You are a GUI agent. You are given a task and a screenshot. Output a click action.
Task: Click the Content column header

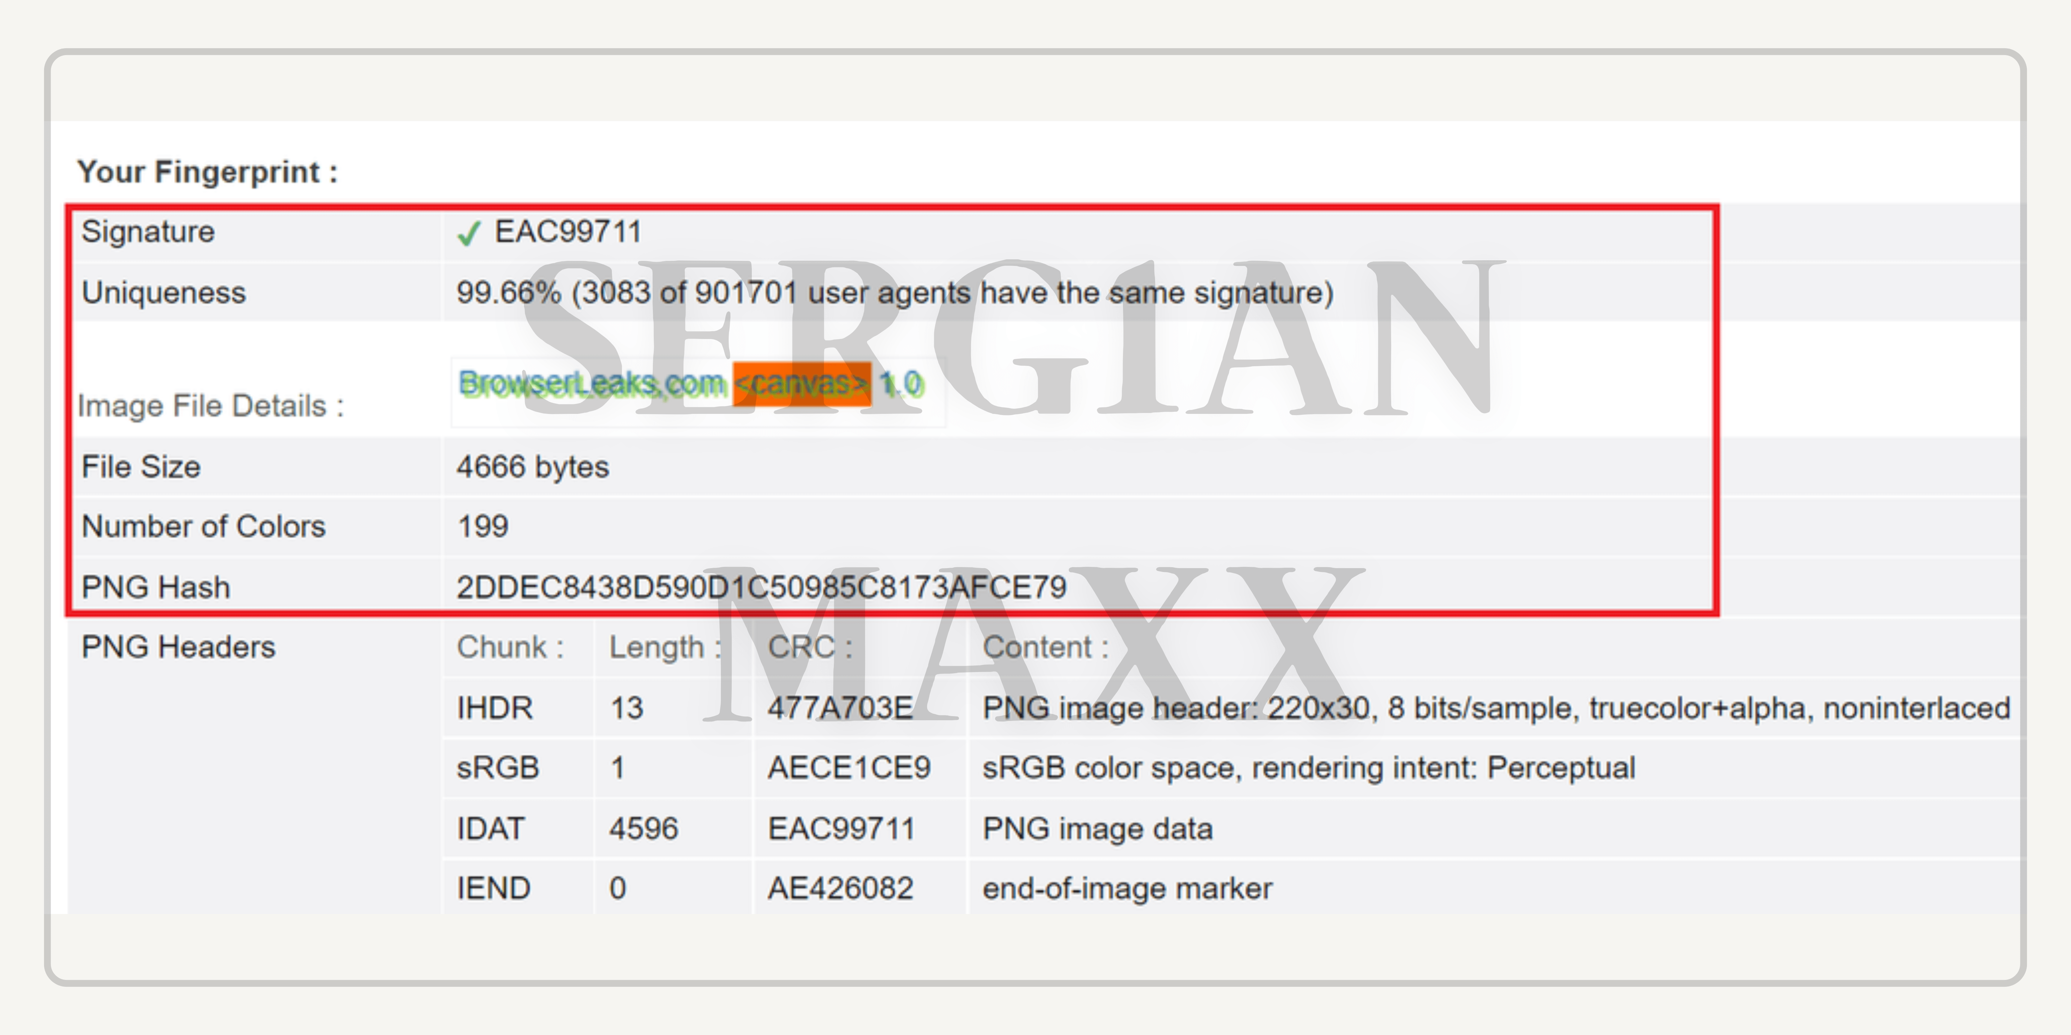tap(1044, 647)
